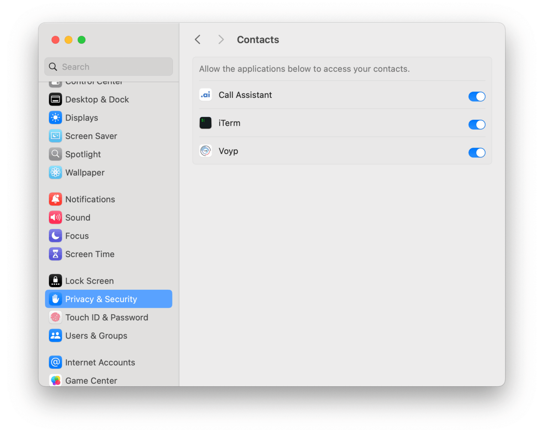The image size is (539, 430).
Task: Click the Focus moon icon
Action: coord(55,236)
